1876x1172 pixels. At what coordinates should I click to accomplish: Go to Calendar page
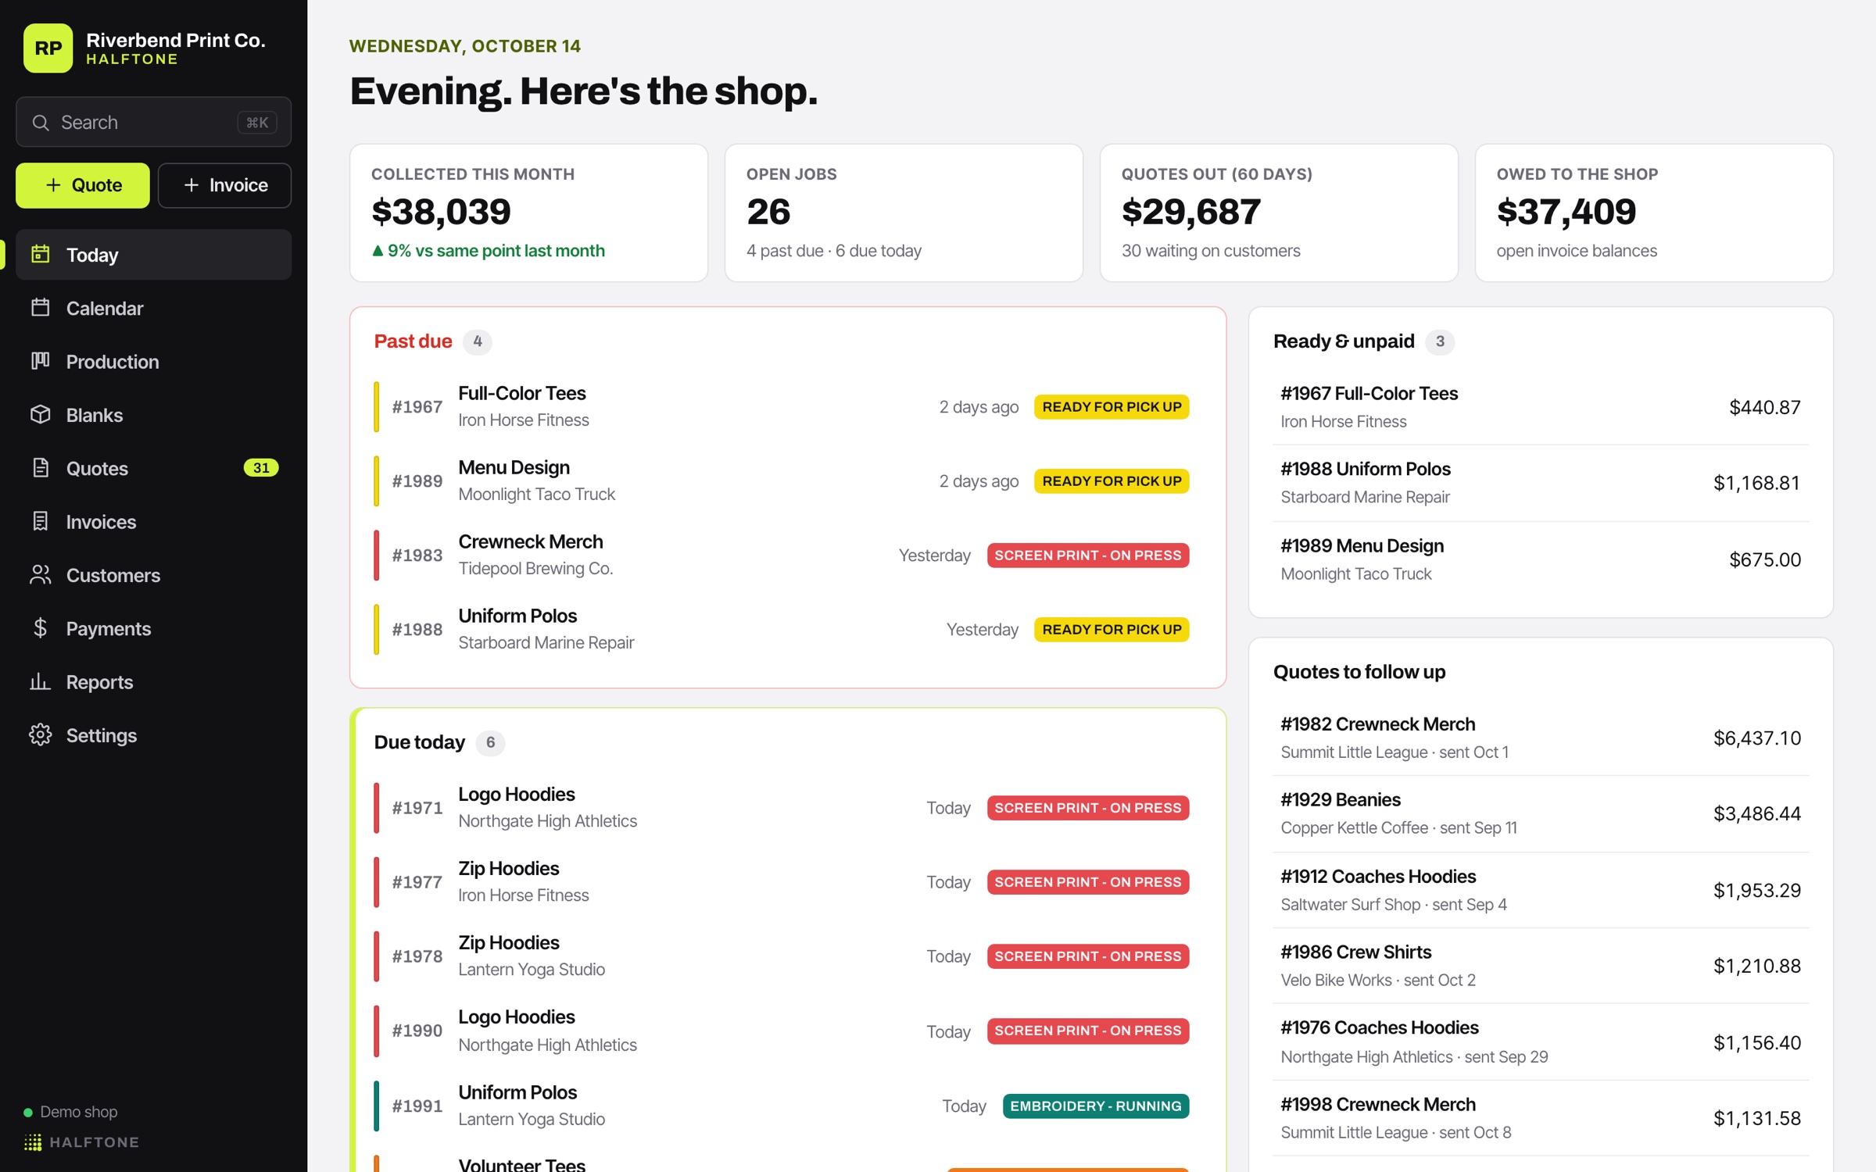pyautogui.click(x=154, y=308)
